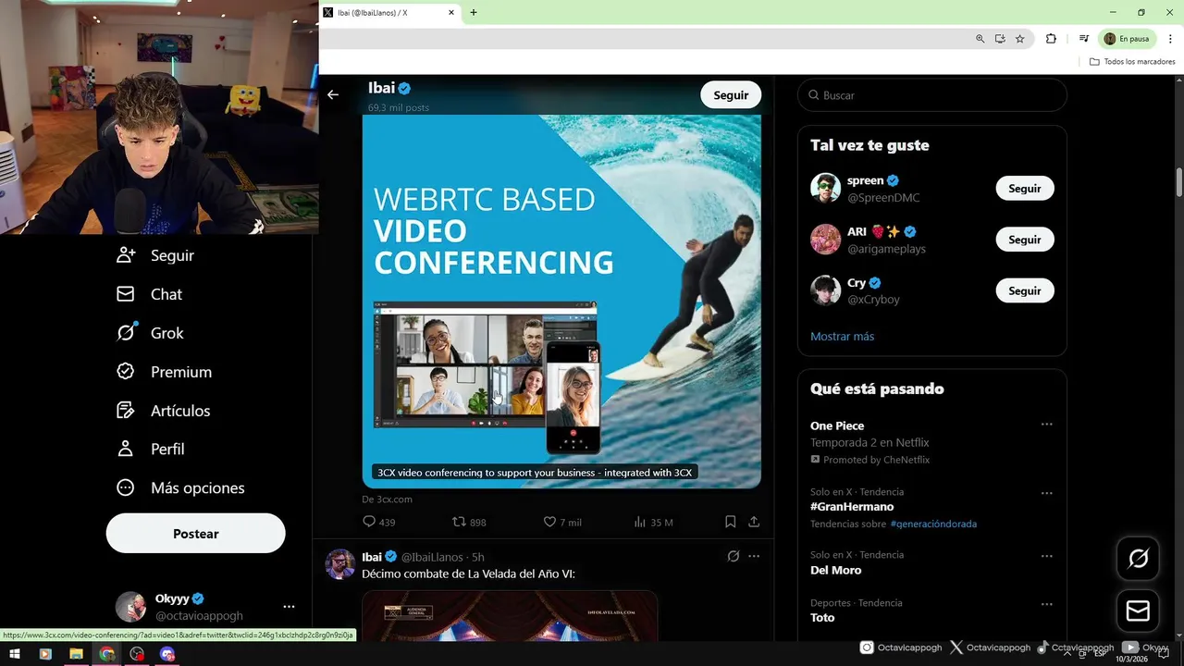
Task: Open account options dots beside Okyyy
Action: (289, 607)
